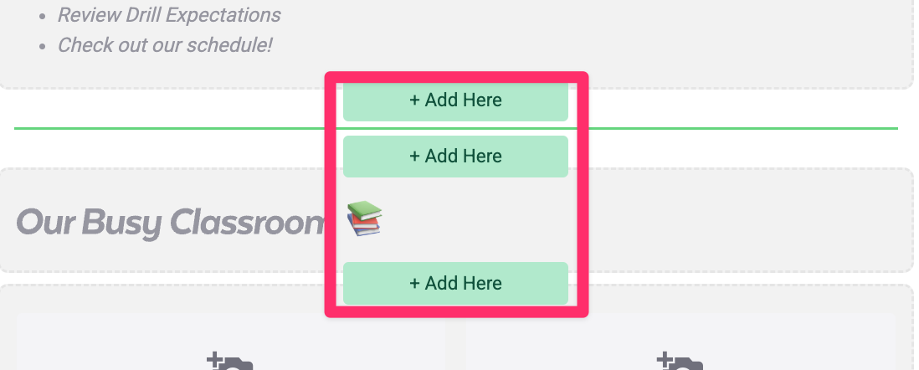Viewport: 919px width, 370px height.
Task: Click bullet dot before "Check out our schedule!"
Action: [x=43, y=46]
